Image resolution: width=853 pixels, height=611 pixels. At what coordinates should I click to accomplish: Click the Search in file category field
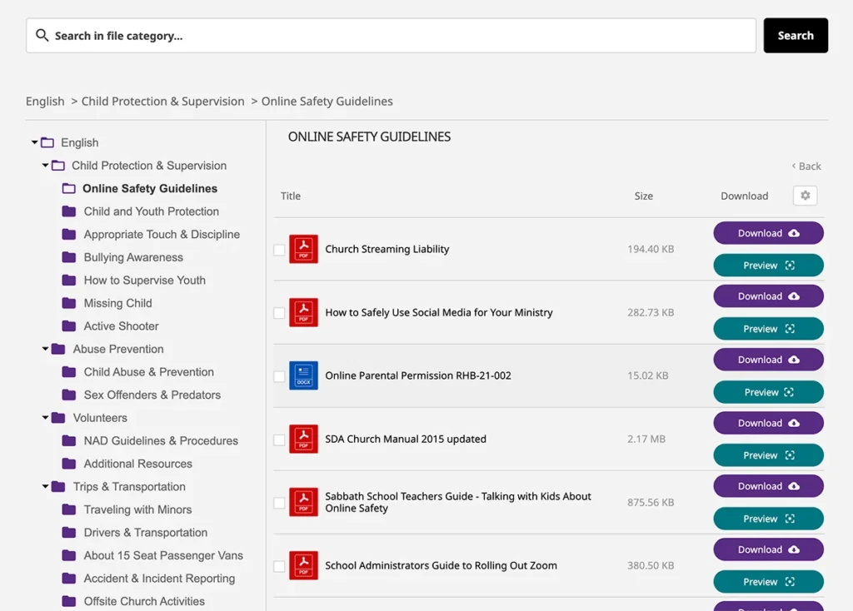[400, 36]
